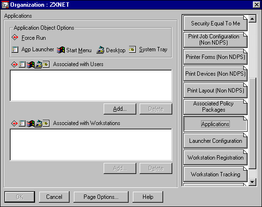Screen dimensions: 262x207
Task: Select the Associated Policy Packages tab
Action: 215,107
